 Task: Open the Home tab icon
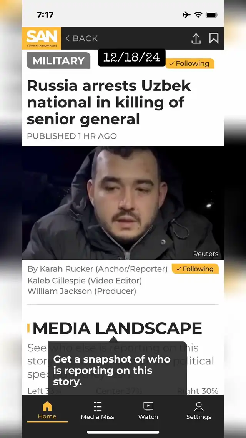(47, 406)
